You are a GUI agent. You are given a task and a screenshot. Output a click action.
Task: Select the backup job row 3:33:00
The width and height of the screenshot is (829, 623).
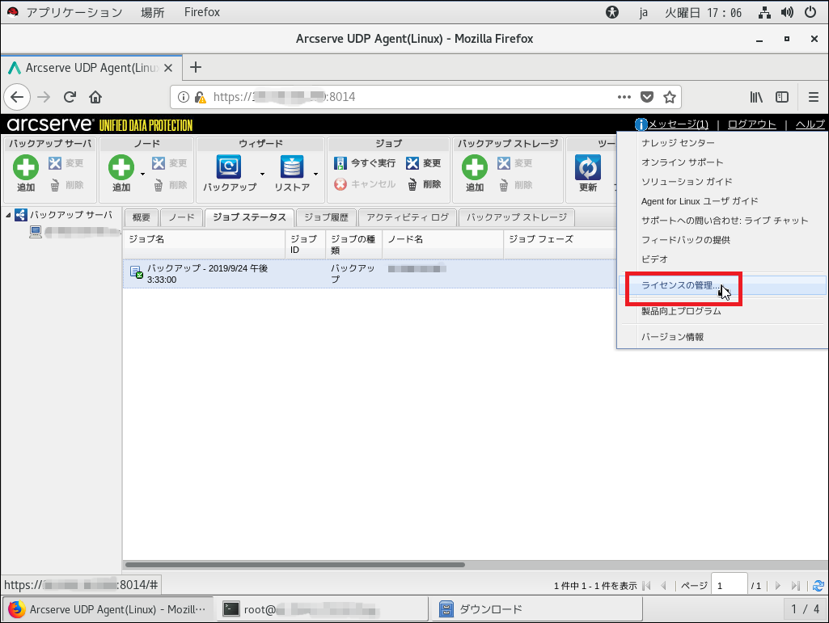370,274
